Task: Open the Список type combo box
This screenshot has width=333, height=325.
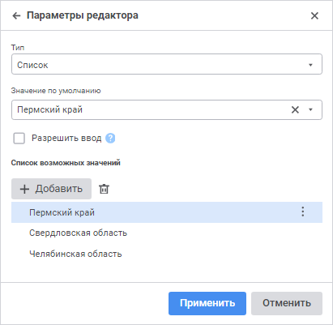Action: click(x=167, y=64)
